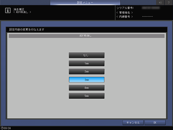173x130 pixels.
Task: Click the 内線番号 label
Action: pos(124,17)
